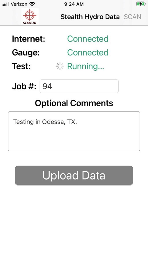Tap the Gauge: label
This screenshot has width=148, height=265.
click(x=26, y=52)
